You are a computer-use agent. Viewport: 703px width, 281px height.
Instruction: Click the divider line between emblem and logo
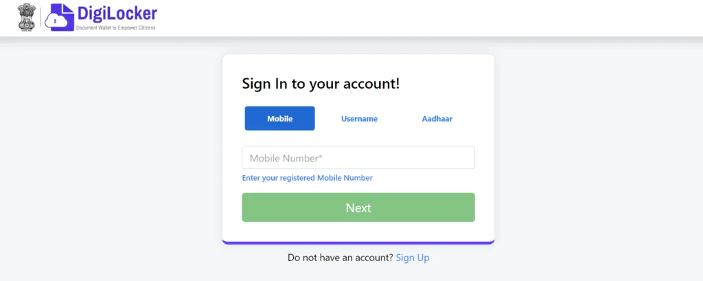pos(41,17)
